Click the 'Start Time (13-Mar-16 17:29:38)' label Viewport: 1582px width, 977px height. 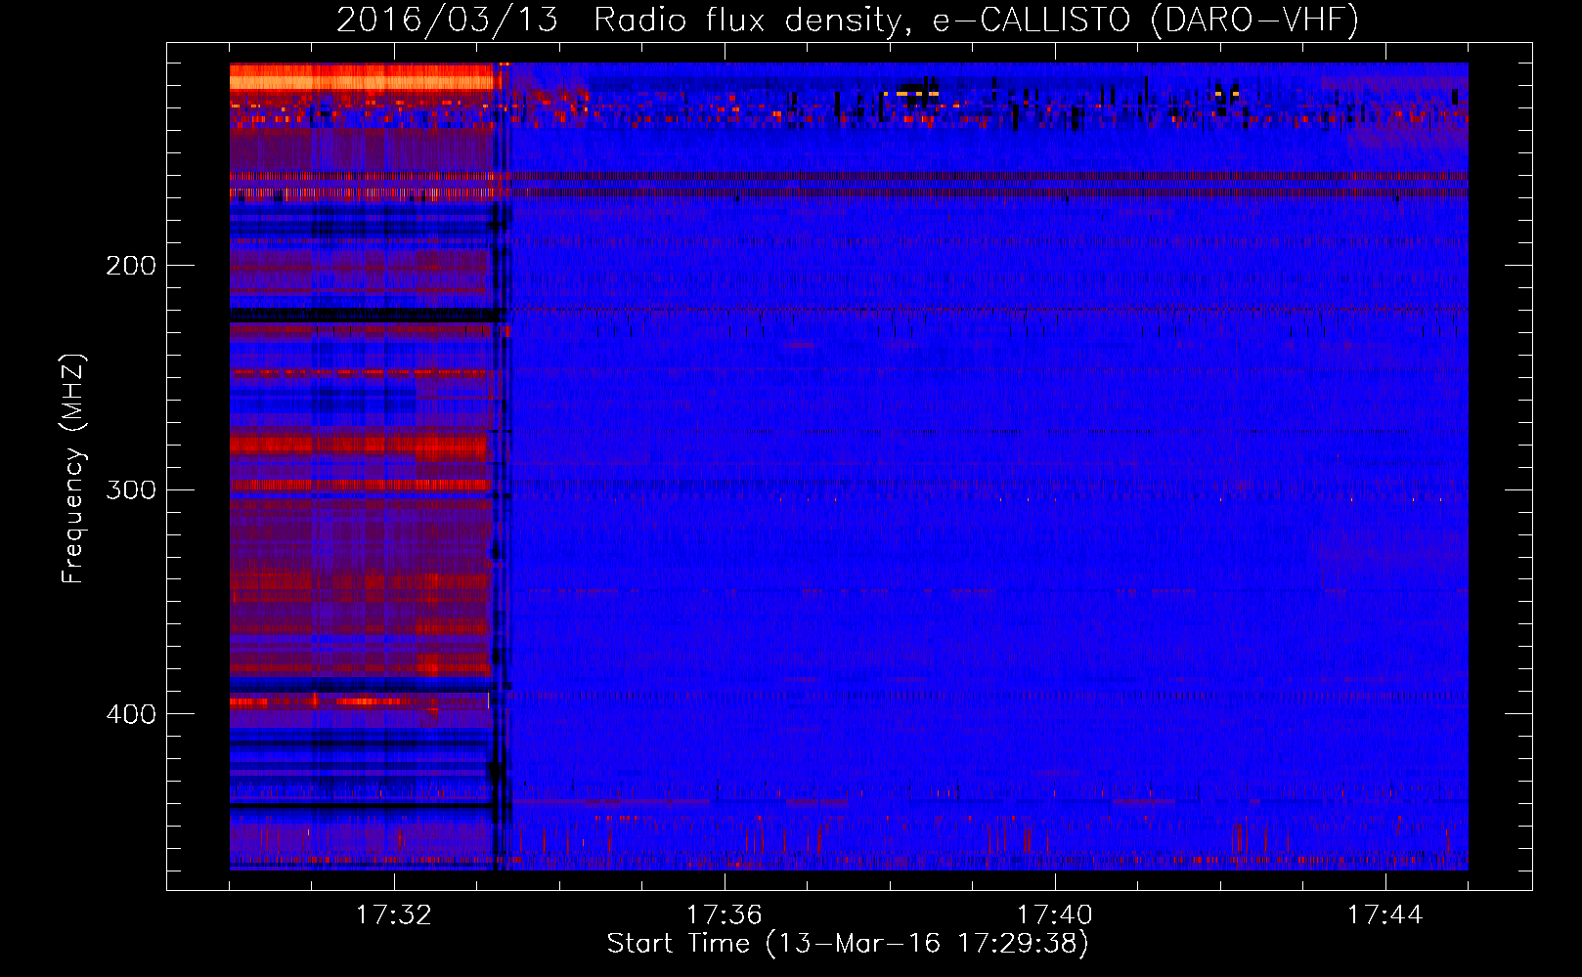848,944
